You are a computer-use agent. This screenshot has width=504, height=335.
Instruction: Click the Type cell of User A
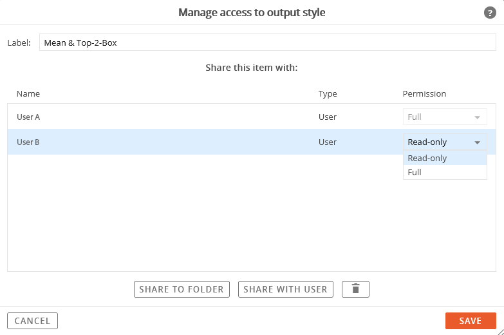point(328,117)
